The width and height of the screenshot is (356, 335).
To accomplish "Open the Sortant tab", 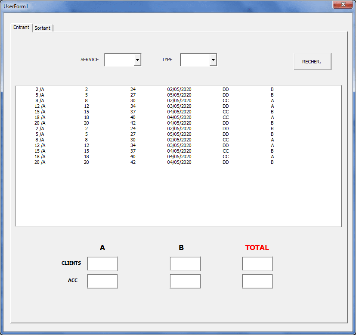I will tap(43, 28).
